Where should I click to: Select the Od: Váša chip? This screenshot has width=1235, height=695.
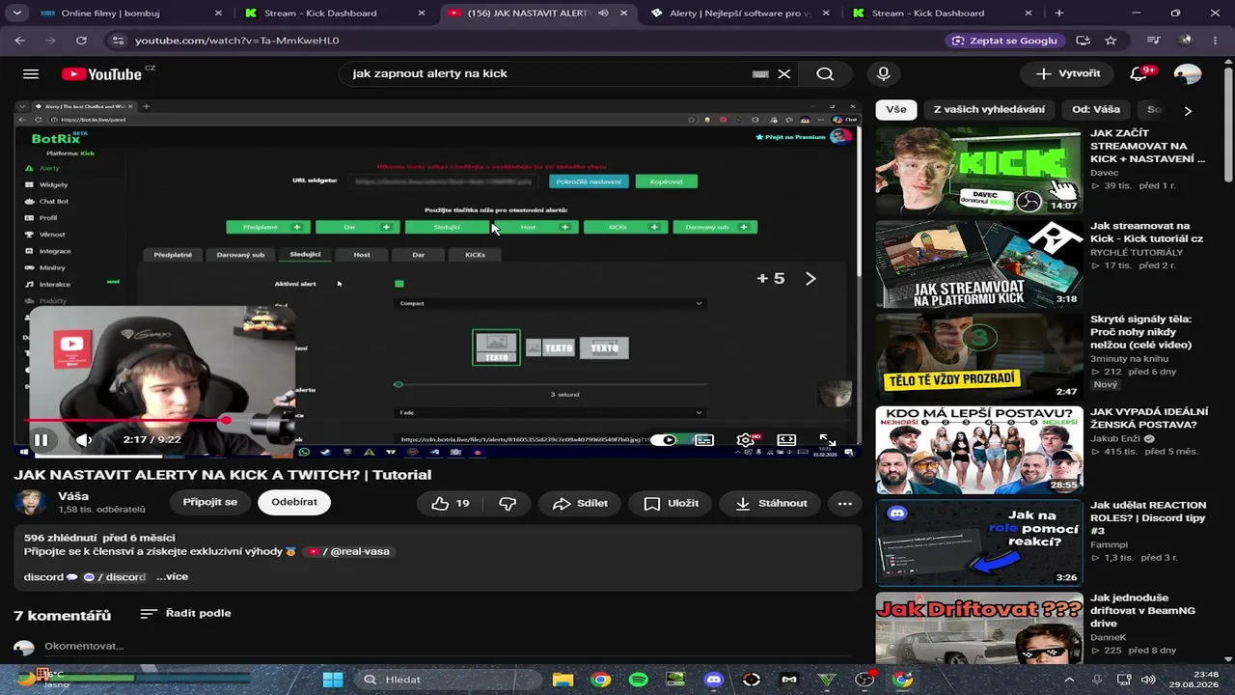pos(1096,110)
